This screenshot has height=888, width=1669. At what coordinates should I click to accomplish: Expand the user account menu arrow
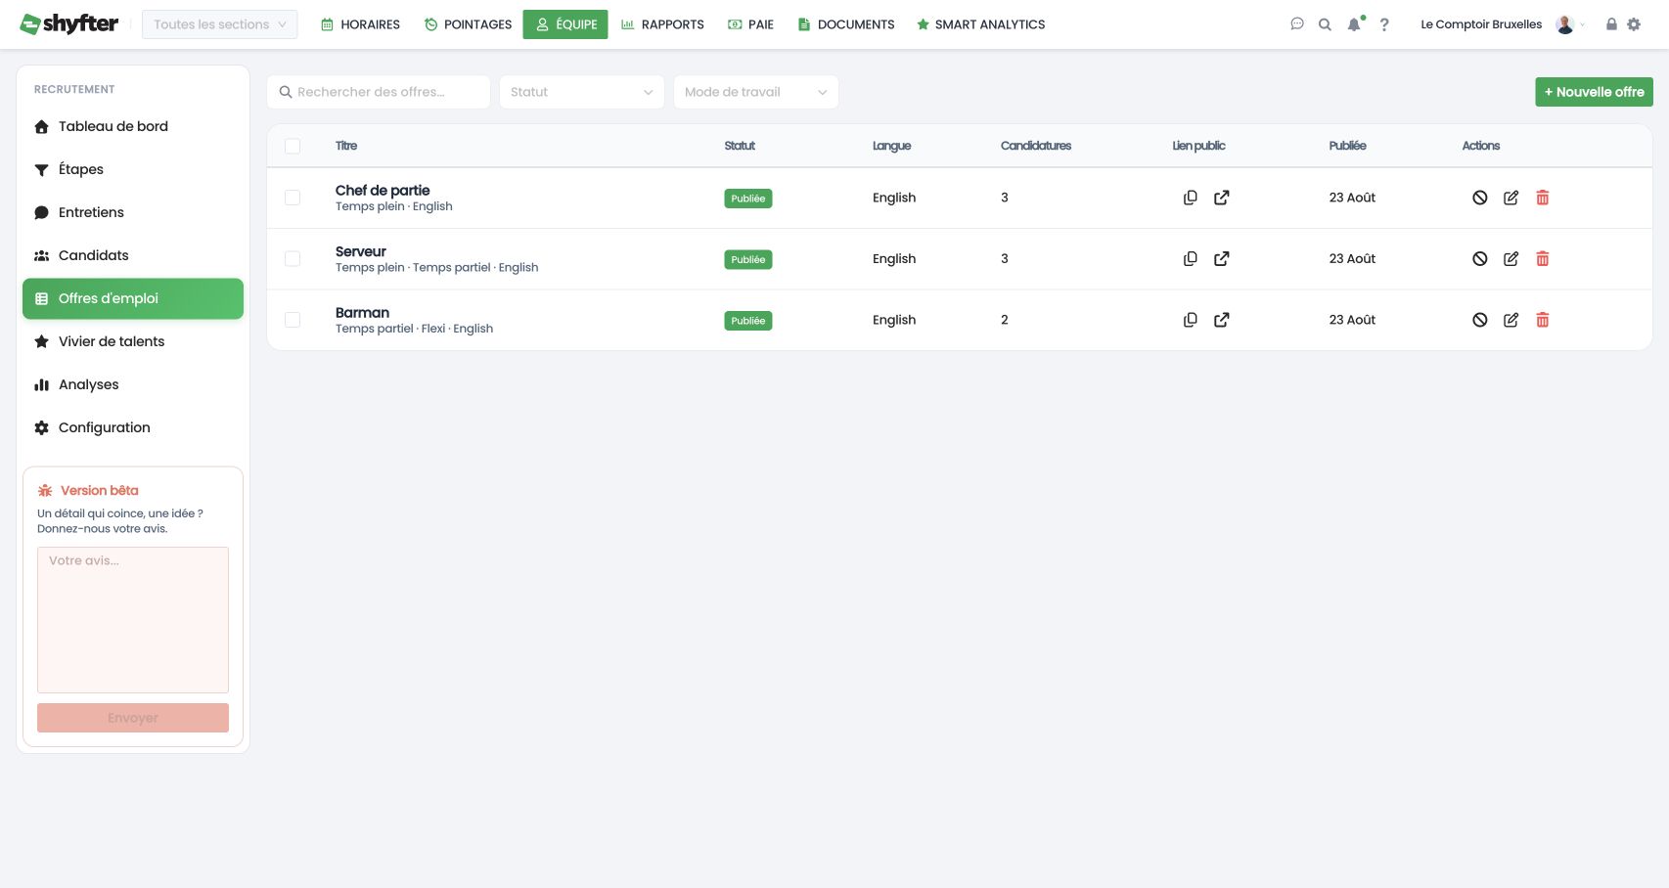pyautogui.click(x=1582, y=25)
